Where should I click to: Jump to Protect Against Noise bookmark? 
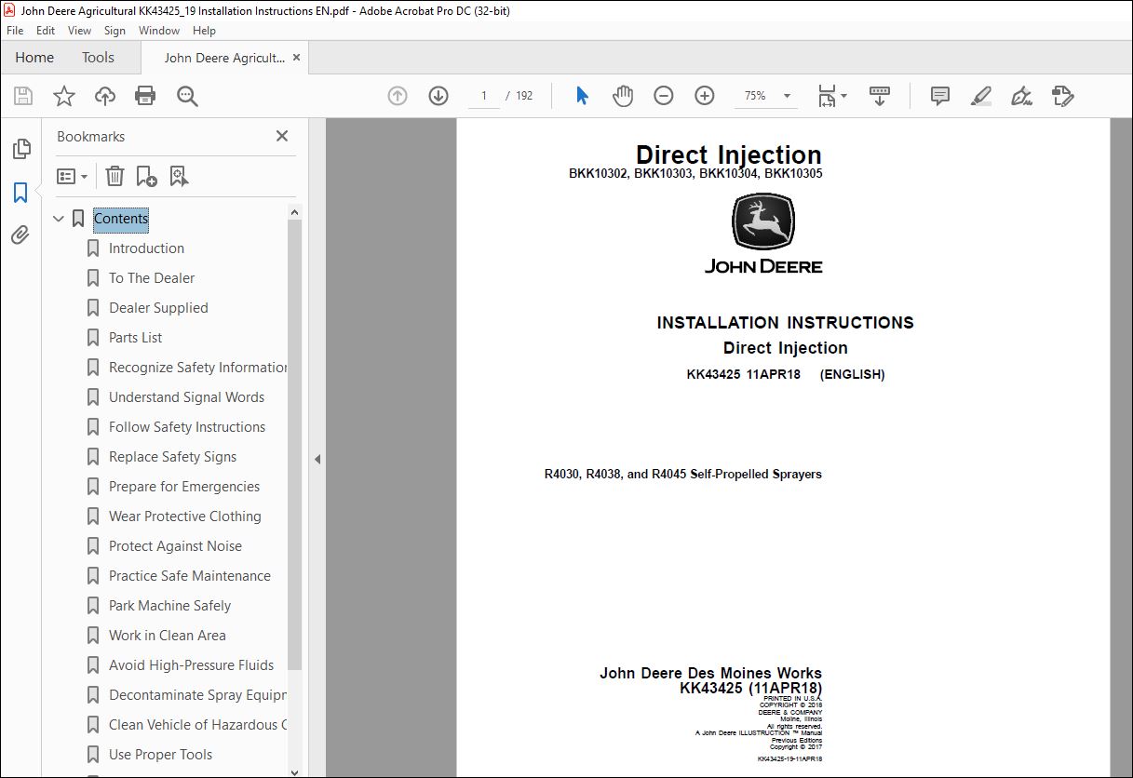175,546
